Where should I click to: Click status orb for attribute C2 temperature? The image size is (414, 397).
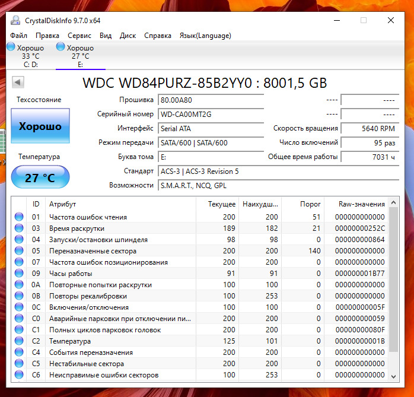click(19, 341)
